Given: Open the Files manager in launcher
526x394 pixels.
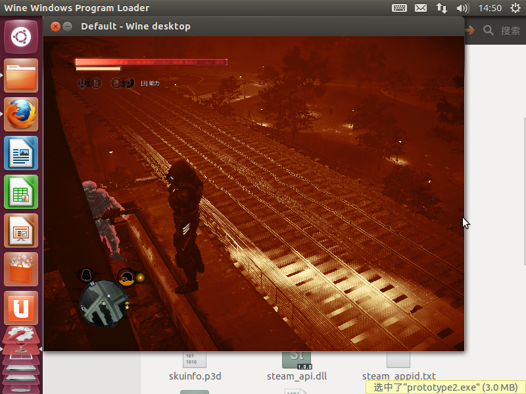Looking at the screenshot, I should click(21, 76).
